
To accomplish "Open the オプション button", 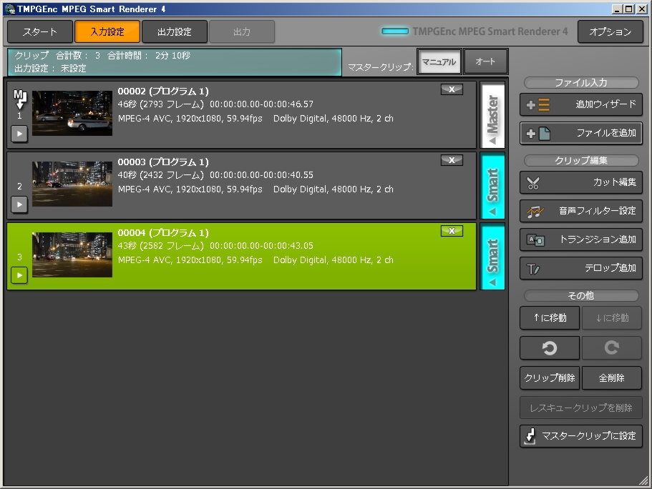I will pos(610,31).
